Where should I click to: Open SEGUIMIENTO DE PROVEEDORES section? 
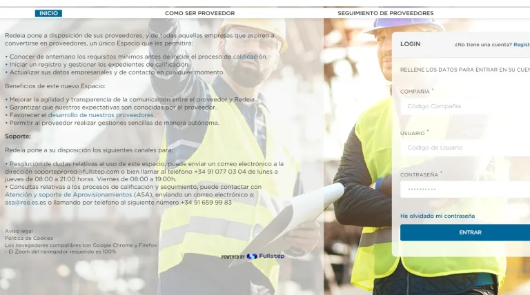[385, 13]
